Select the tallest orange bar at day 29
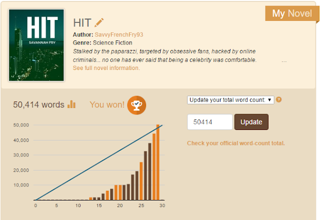 tap(158, 162)
